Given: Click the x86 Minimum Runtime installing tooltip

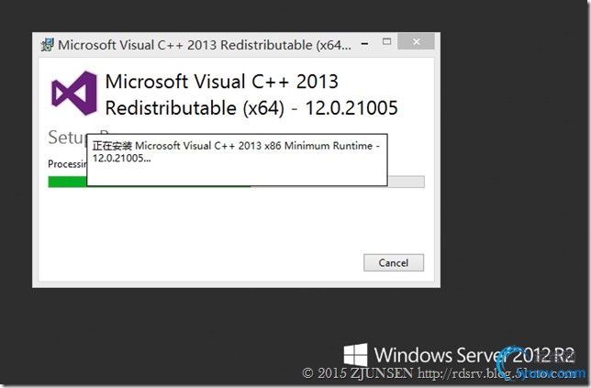Looking at the screenshot, I should (x=237, y=160).
